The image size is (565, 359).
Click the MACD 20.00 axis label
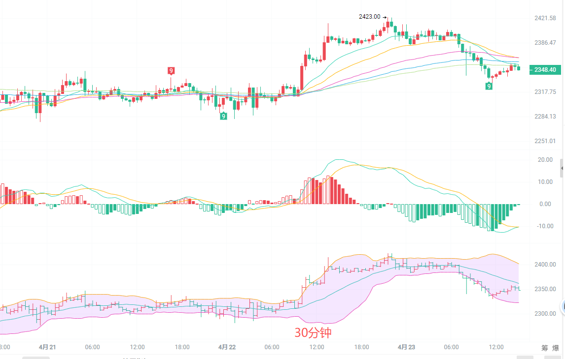[x=545, y=160]
